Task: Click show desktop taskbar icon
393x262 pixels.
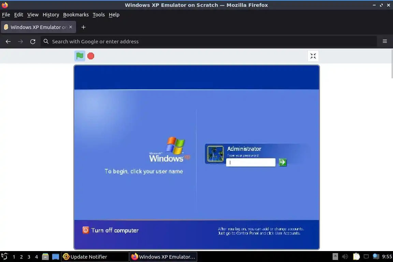Action: (55, 257)
